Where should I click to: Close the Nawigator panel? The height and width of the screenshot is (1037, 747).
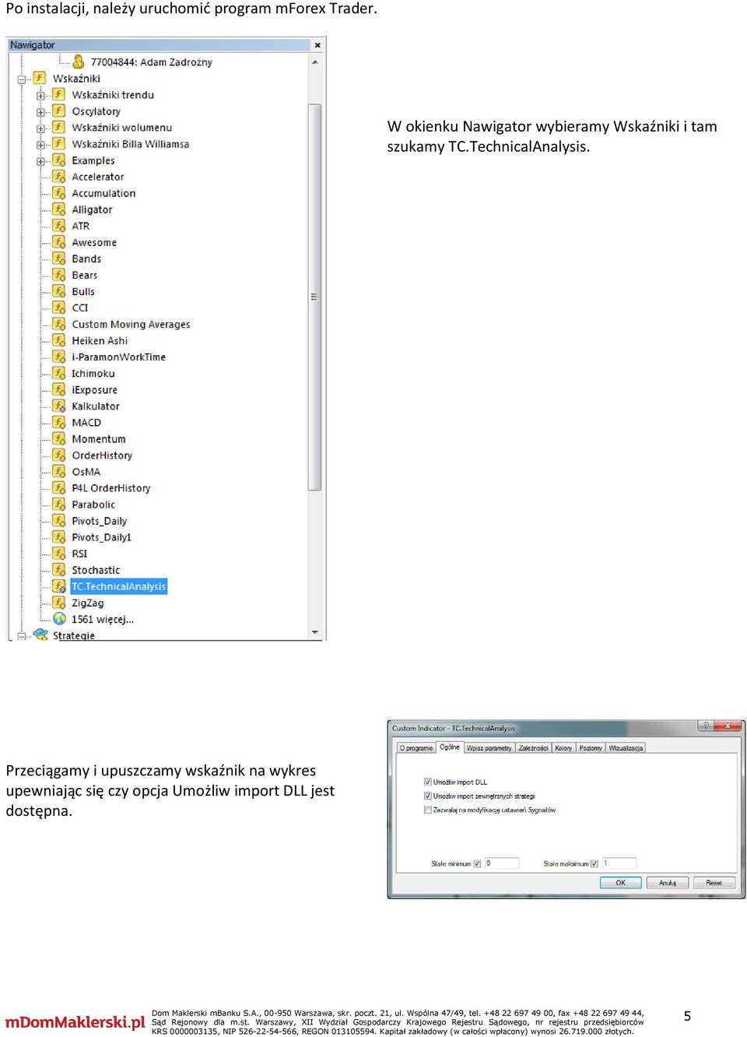coord(317,45)
